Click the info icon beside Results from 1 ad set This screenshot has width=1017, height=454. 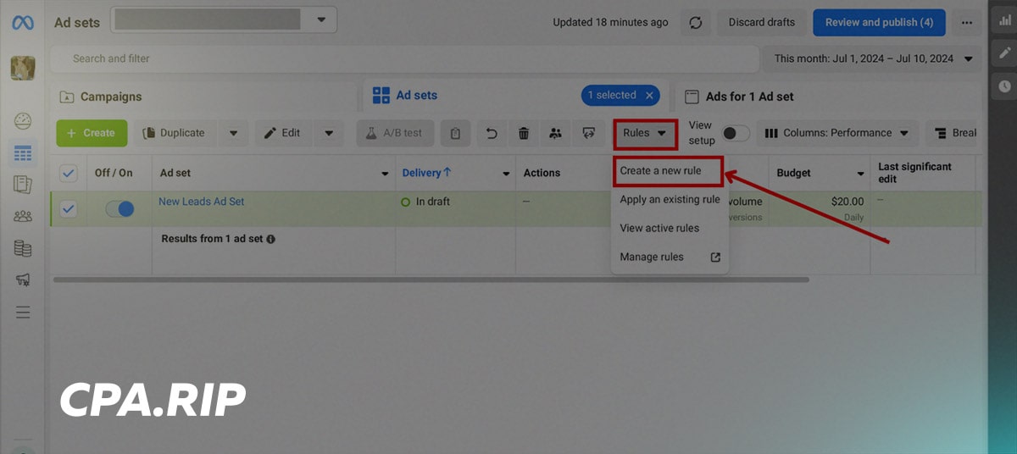(x=271, y=240)
